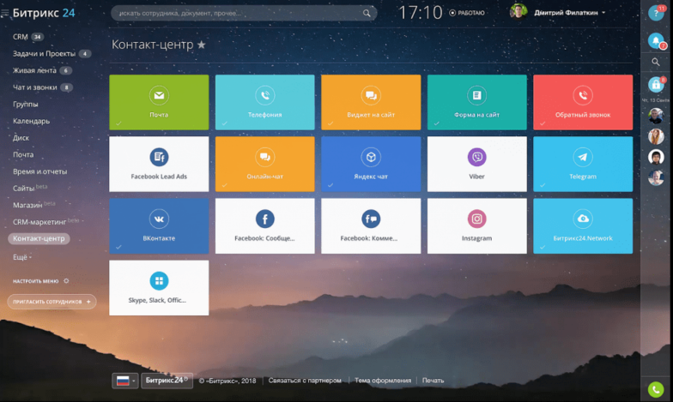
Task: Connect Facebook Lead Ads tile
Action: point(159,165)
